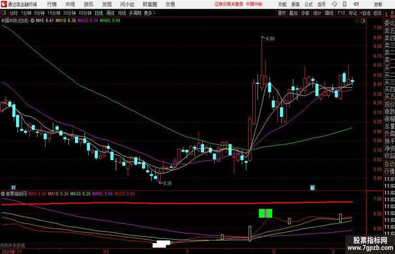Click the diamond icon in chart corner
Viewport: 395px width, 254px height.
click(357, 21)
